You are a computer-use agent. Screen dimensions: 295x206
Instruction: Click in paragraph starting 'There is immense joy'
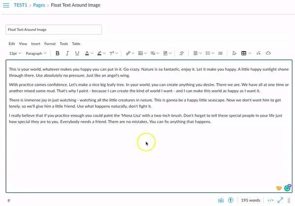point(145,103)
